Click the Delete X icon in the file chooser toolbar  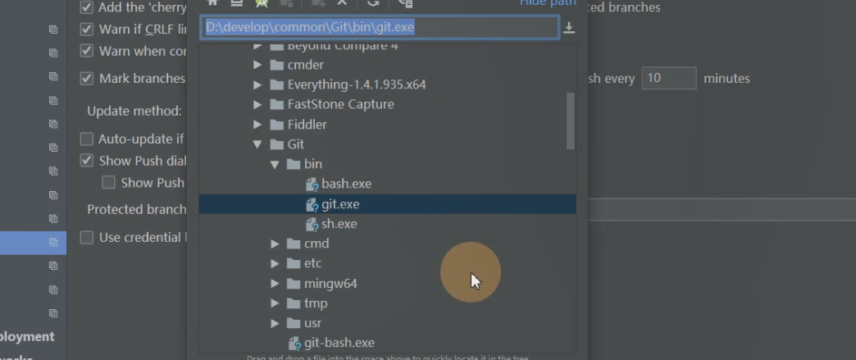342,2
